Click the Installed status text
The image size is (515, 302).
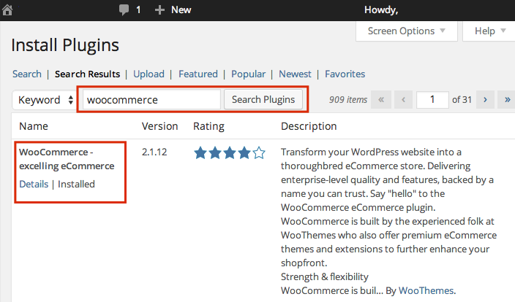click(x=76, y=184)
